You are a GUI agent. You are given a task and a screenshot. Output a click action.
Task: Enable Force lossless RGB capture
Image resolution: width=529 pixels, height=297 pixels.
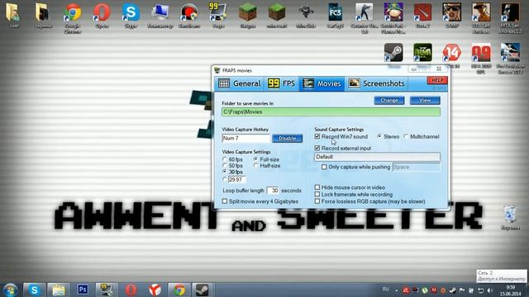pos(317,201)
